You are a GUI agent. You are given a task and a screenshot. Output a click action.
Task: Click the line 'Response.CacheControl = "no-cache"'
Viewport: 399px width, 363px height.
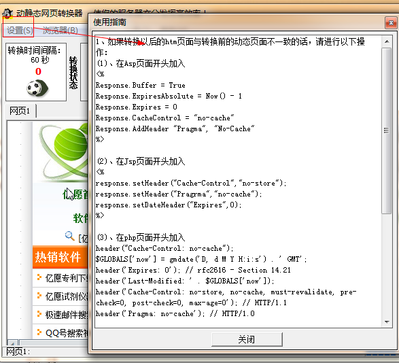pyautogui.click(x=164, y=118)
